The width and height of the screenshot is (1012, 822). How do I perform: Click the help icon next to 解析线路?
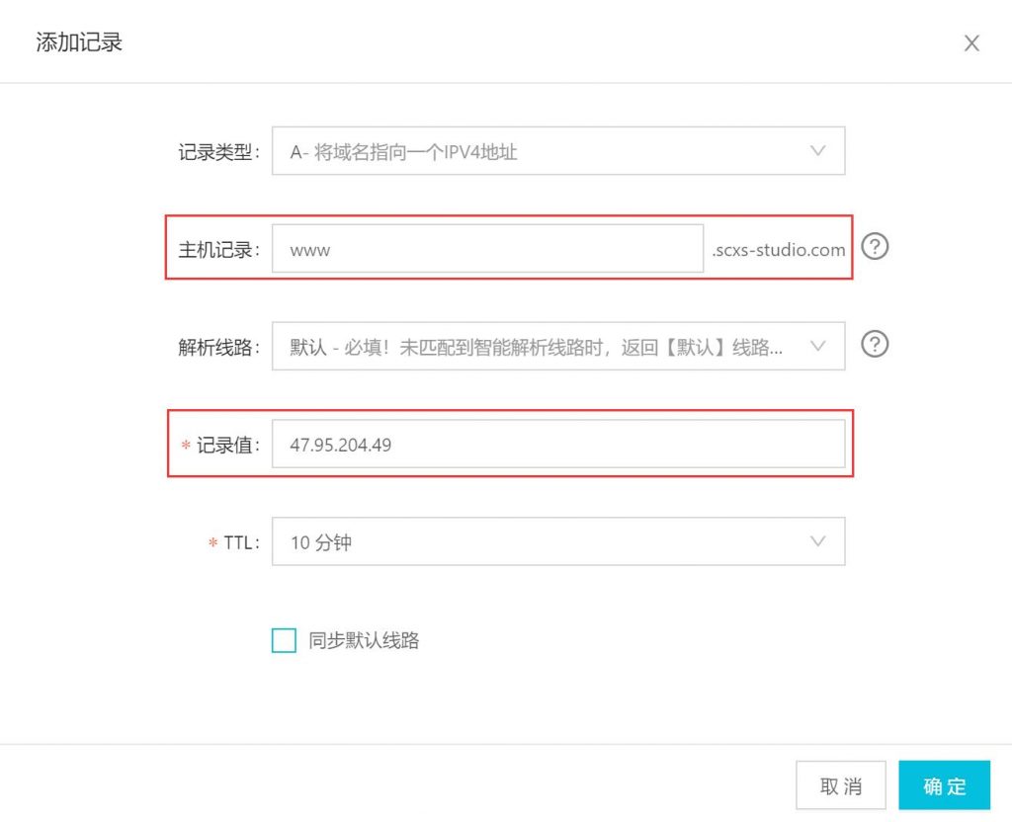[875, 344]
